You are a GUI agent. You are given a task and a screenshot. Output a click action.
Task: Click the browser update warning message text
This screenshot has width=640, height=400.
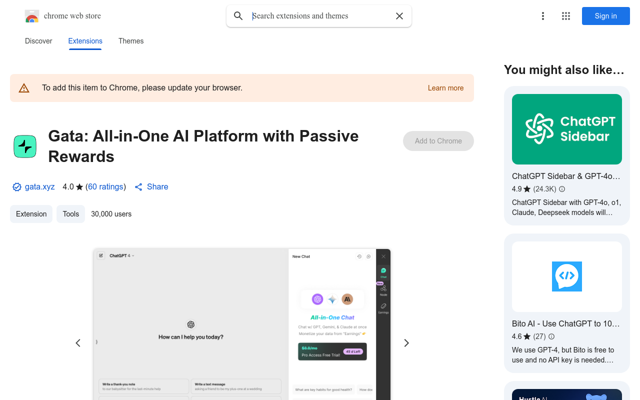pyautogui.click(x=142, y=88)
